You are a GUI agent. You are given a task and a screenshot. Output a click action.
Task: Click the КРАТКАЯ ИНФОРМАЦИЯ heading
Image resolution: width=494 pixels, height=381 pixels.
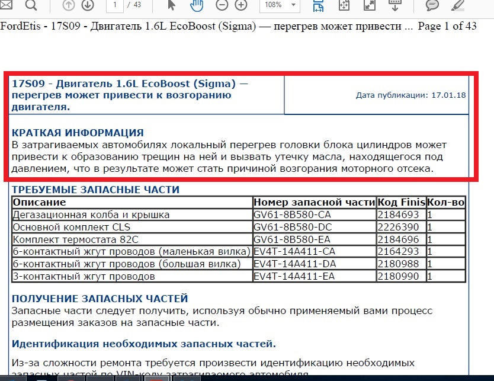tap(78, 133)
